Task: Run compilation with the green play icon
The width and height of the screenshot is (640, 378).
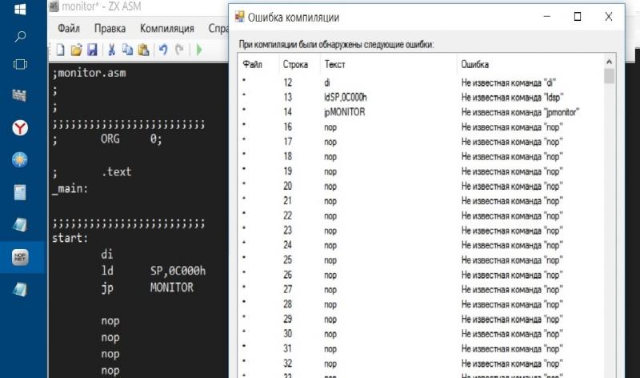Action: [198, 50]
